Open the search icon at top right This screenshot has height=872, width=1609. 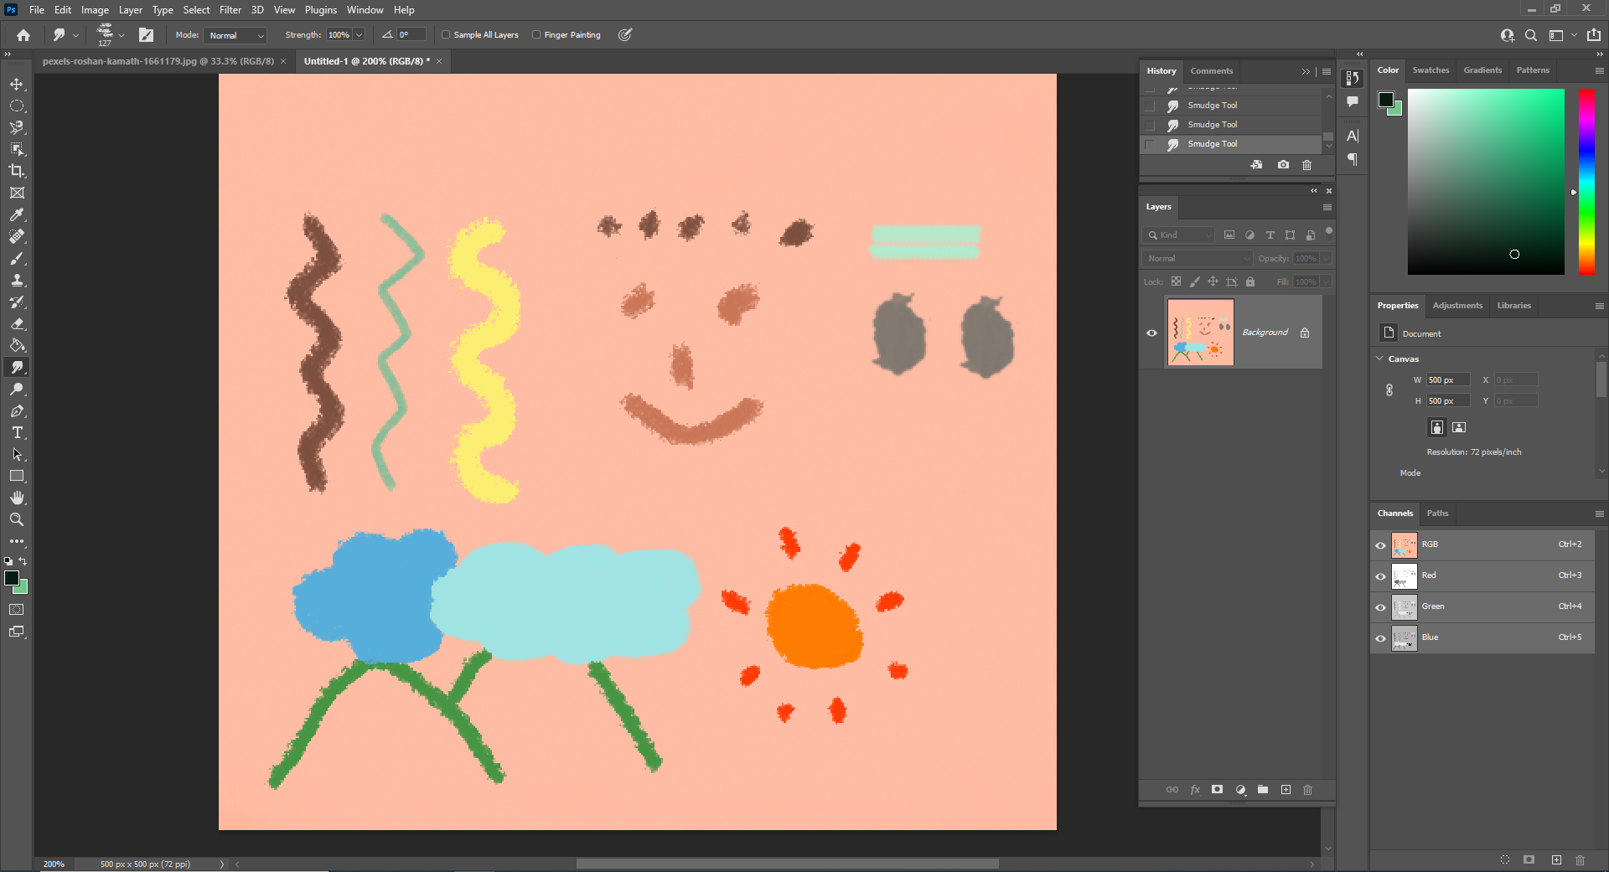coord(1531,35)
